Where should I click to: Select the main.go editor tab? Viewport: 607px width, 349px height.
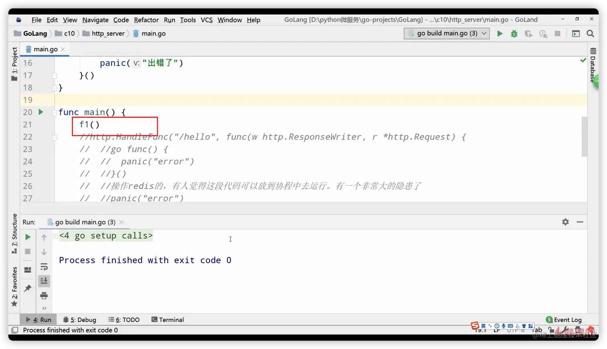point(45,49)
